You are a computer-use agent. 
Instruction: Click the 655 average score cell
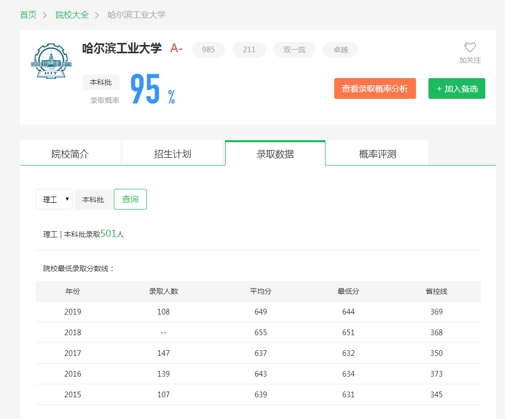click(261, 333)
